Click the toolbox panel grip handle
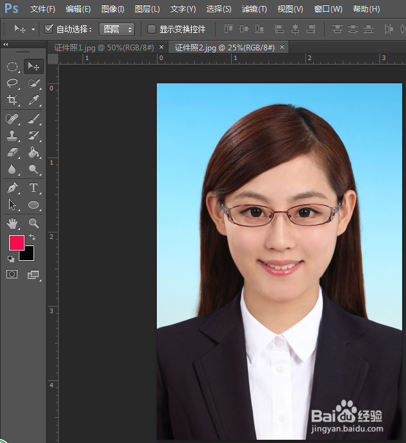The image size is (406, 443). pos(23,52)
